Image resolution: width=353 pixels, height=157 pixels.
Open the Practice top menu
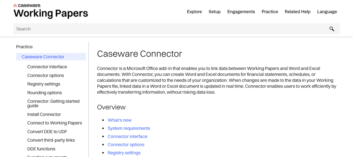coord(270,12)
